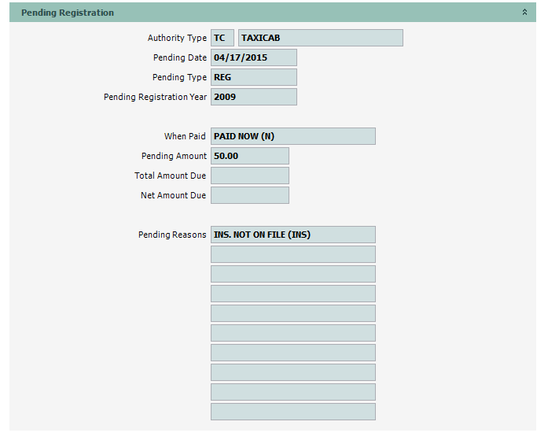Focus the sixth Pending Reasons field

coord(292,333)
